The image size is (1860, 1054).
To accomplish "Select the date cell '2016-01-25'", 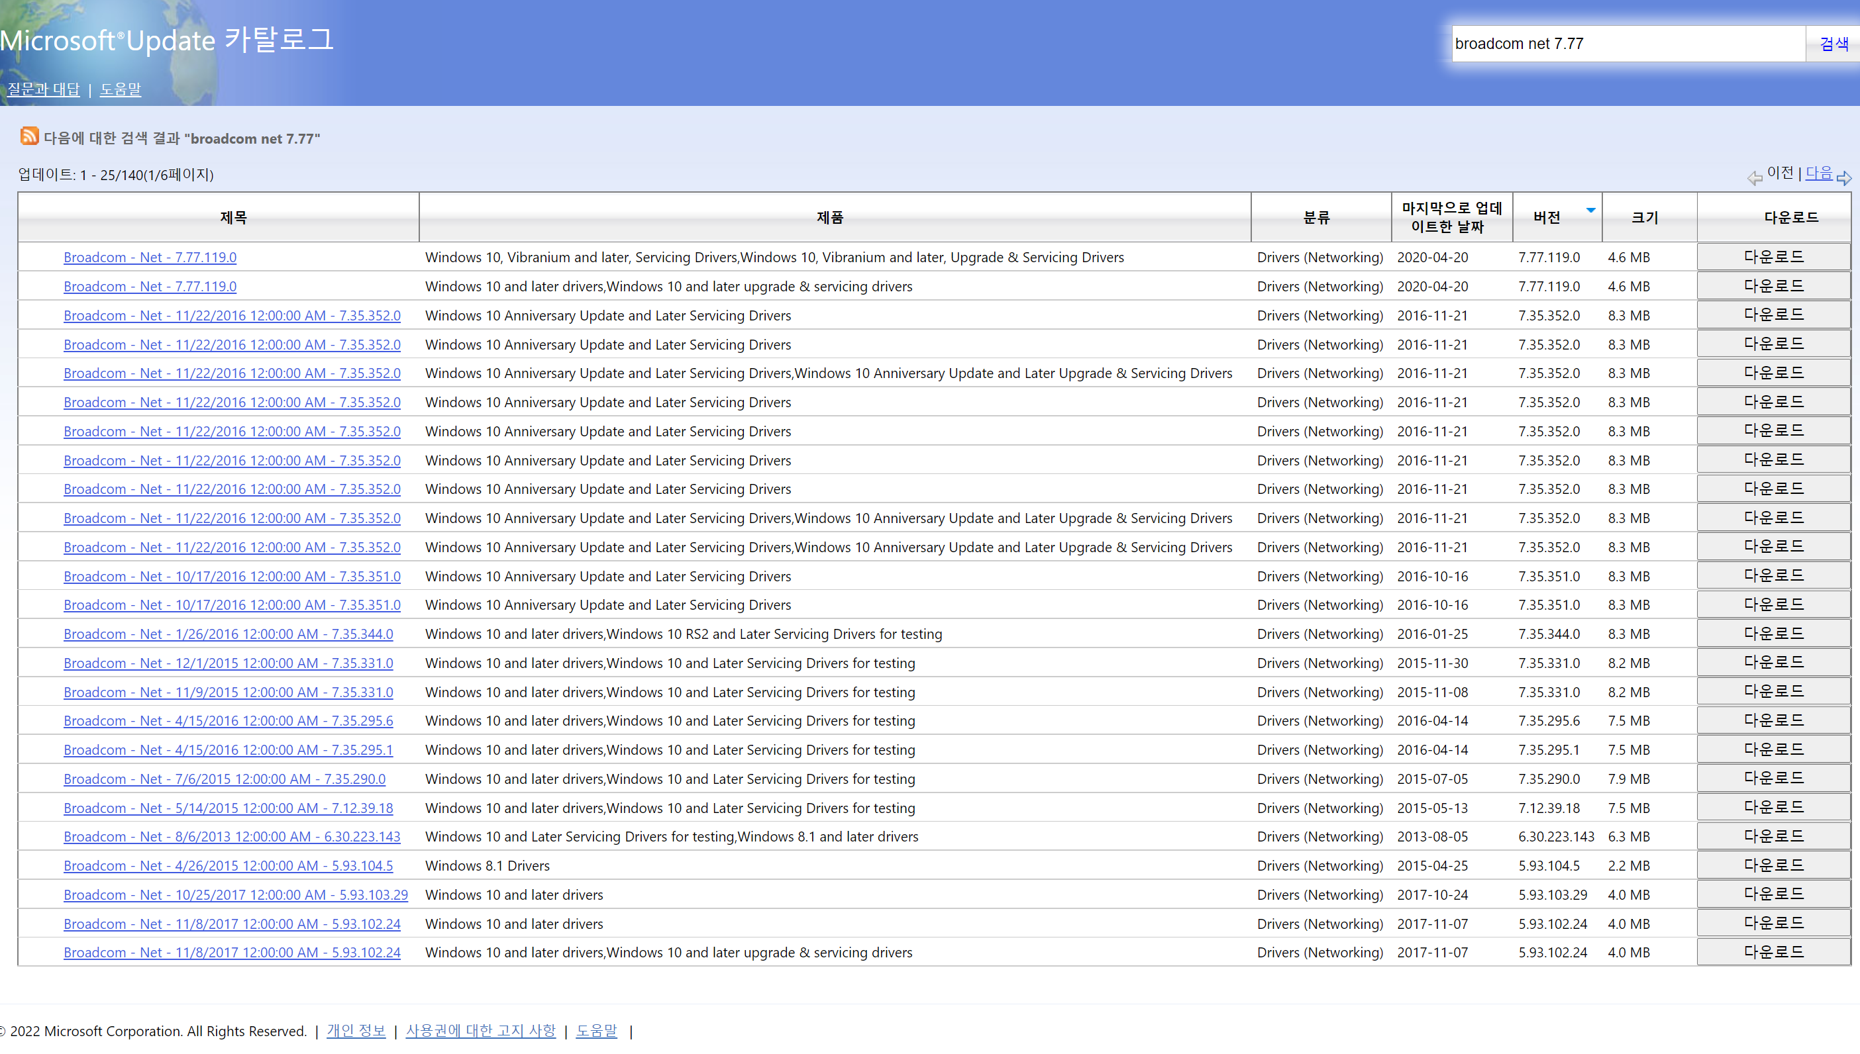I will tap(1432, 634).
